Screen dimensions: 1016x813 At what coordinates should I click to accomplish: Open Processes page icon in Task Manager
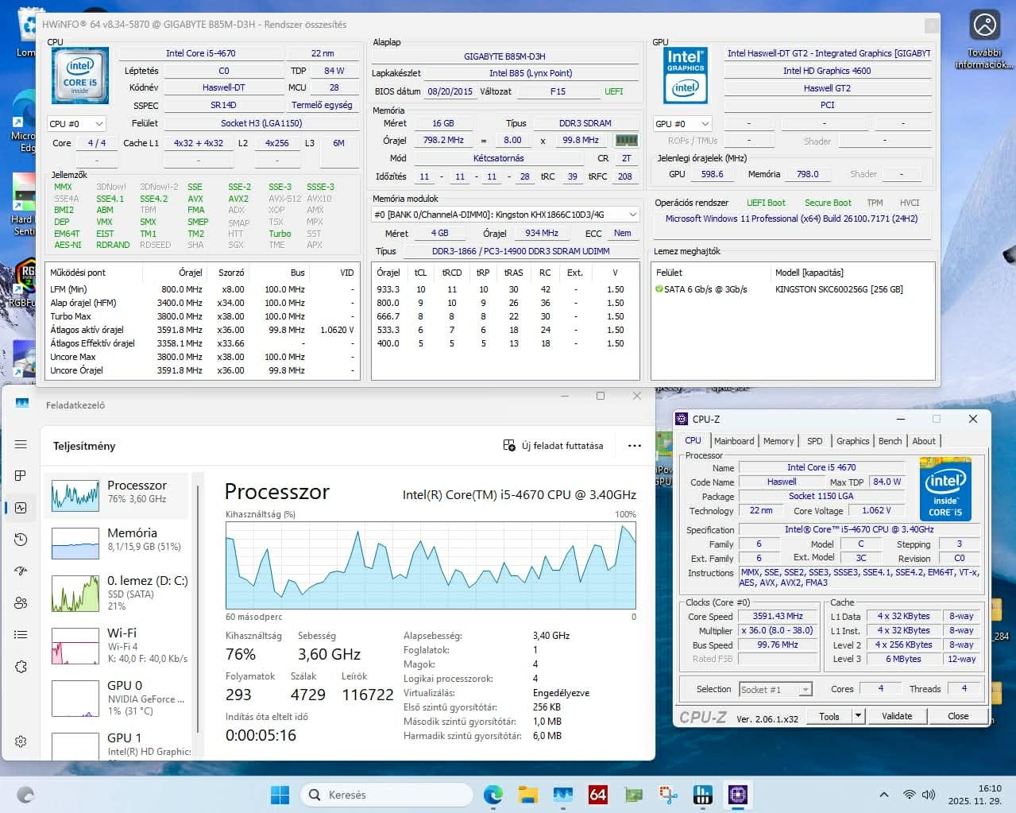click(21, 475)
